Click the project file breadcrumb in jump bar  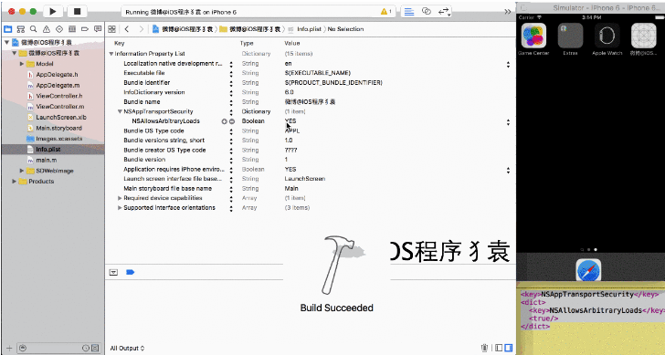click(x=183, y=29)
